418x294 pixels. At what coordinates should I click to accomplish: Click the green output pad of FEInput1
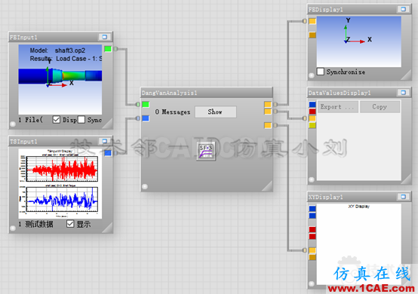pyautogui.click(x=108, y=49)
